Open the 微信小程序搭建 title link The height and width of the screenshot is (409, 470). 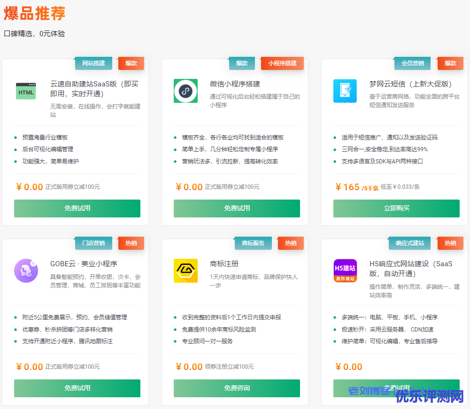pos(235,84)
